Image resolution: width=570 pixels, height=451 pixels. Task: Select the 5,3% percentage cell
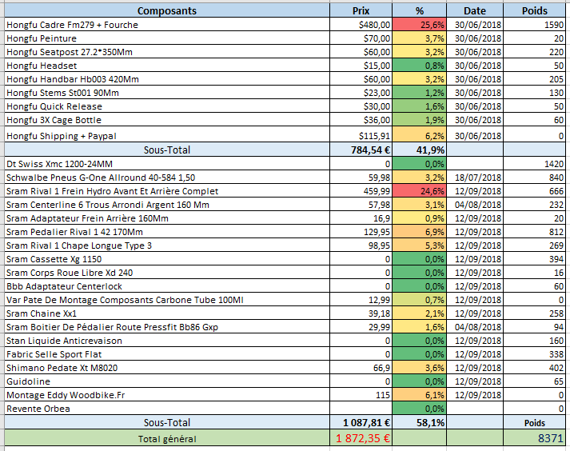(x=420, y=245)
